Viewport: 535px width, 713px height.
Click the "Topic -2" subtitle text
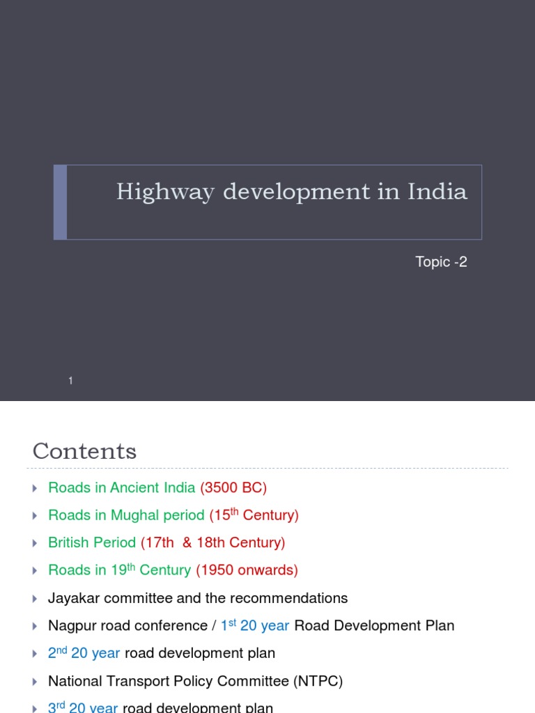tap(441, 262)
